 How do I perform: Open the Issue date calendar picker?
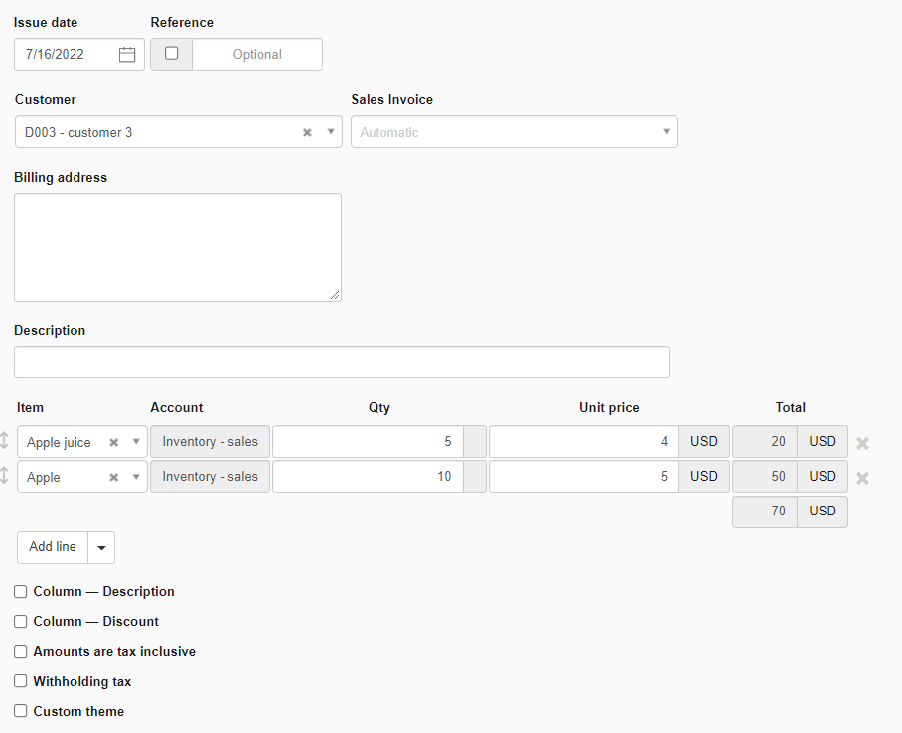pyautogui.click(x=127, y=55)
